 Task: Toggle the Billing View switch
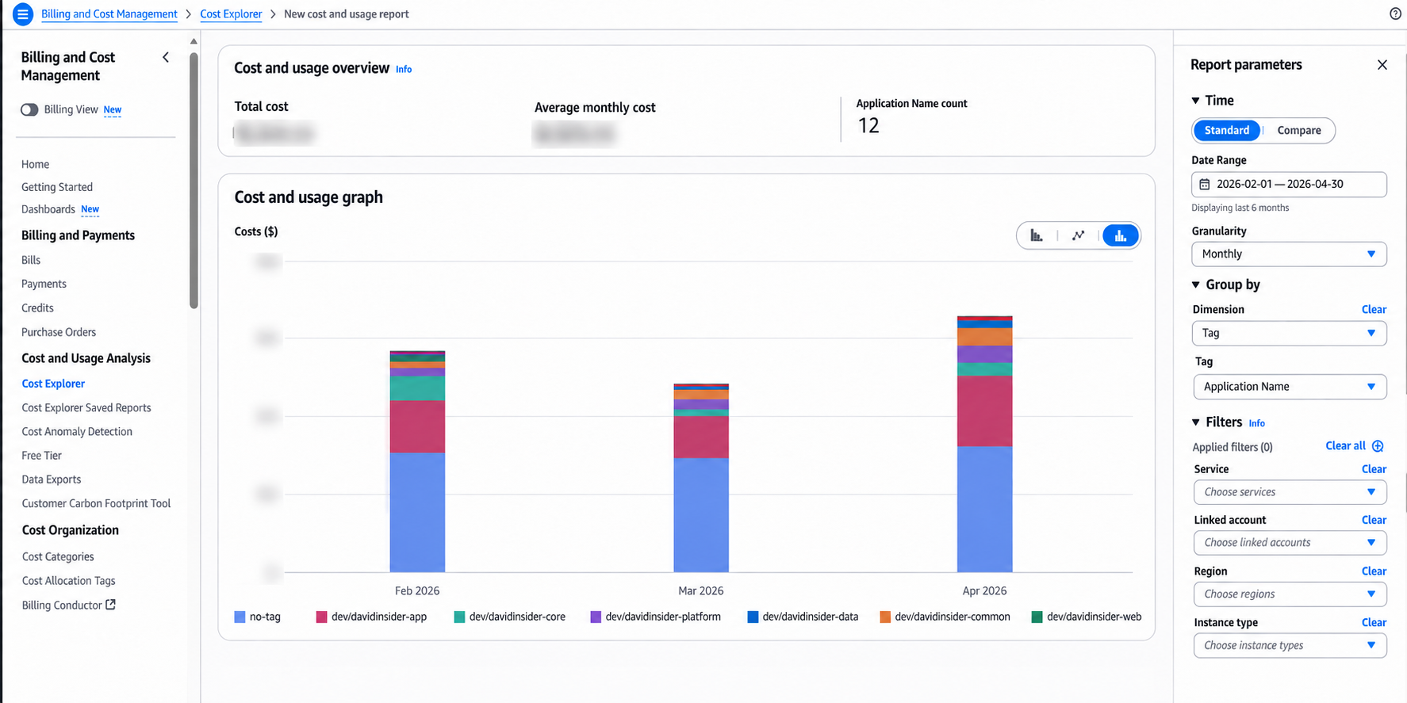[29, 110]
